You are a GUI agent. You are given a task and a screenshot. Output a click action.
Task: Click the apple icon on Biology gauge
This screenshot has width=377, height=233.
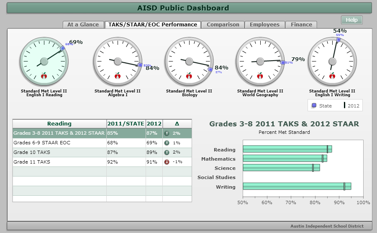click(189, 76)
